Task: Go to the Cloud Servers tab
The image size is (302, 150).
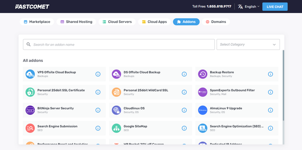Action: (117, 22)
